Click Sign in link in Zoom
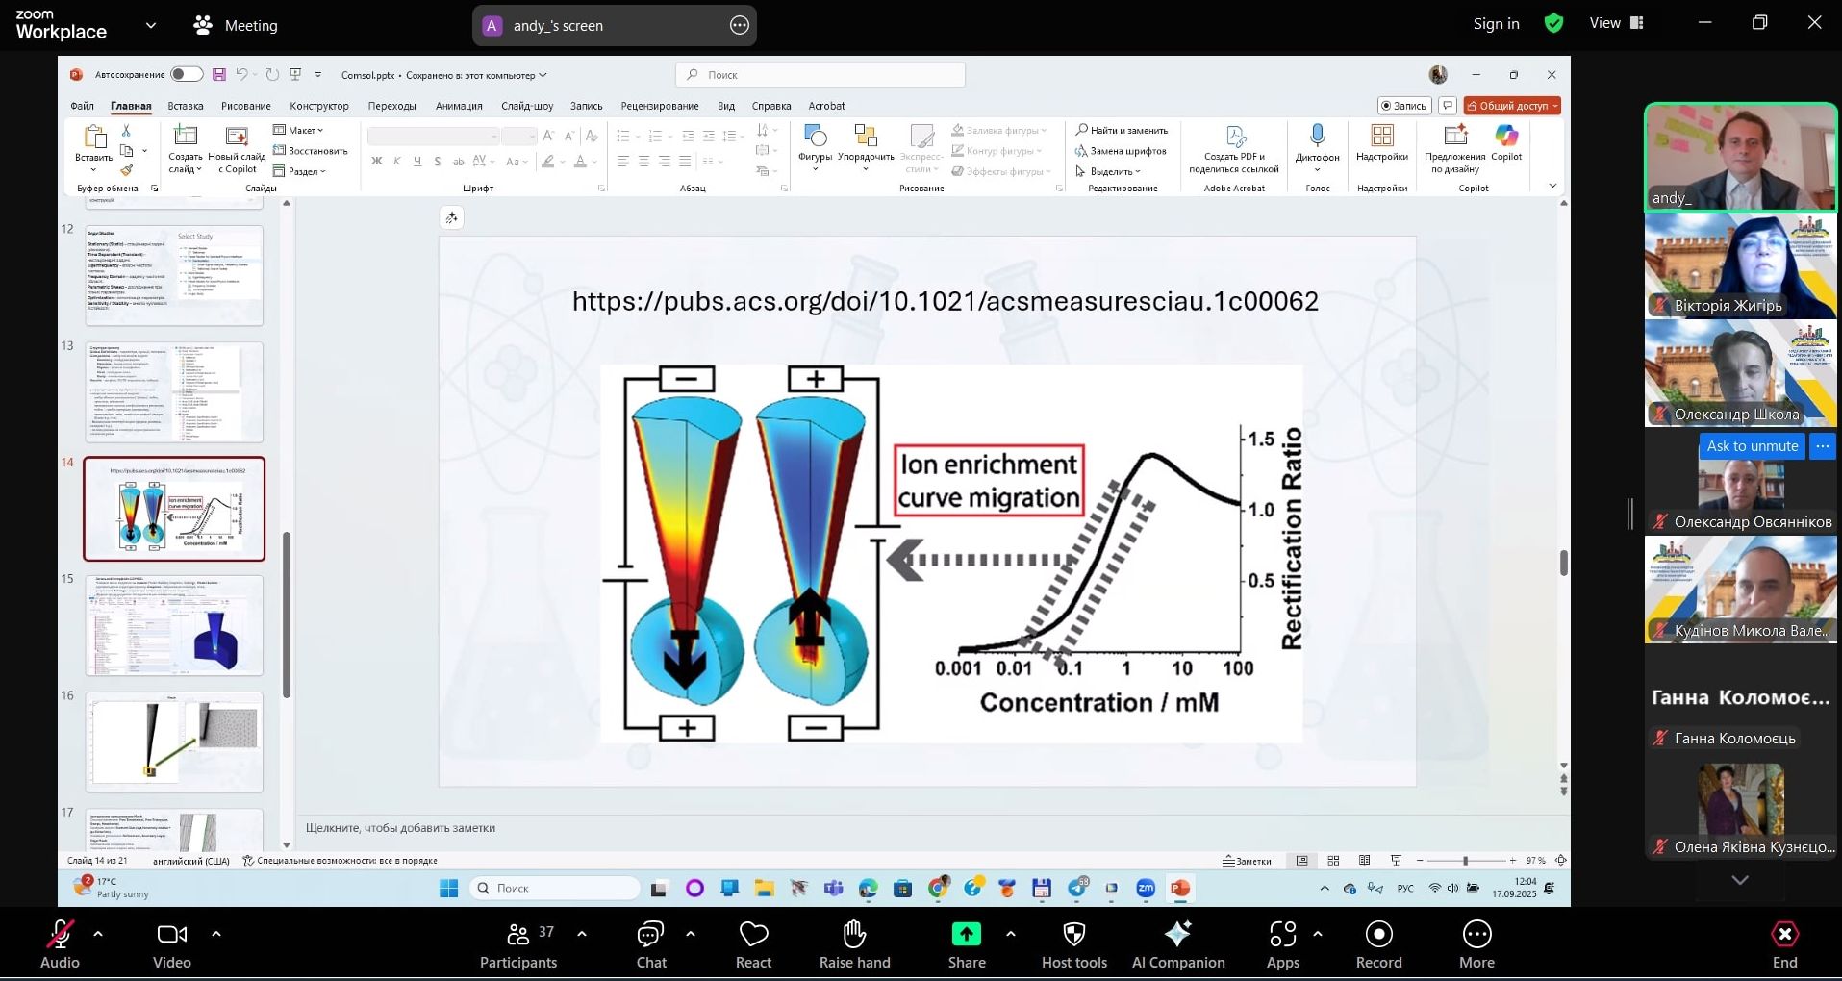1842x981 pixels. point(1496,23)
